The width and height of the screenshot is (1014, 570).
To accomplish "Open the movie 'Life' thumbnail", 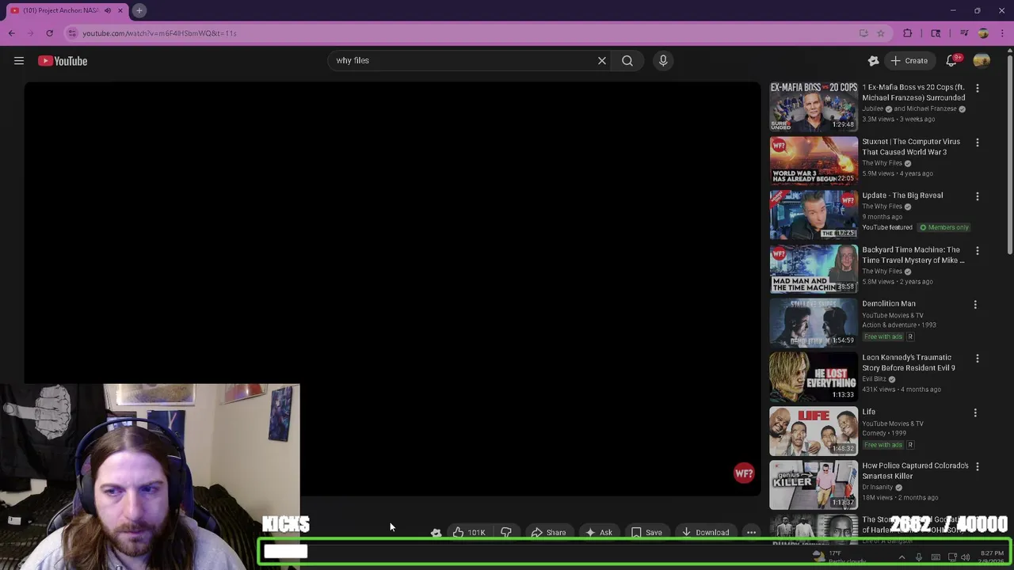I will click(x=814, y=431).
